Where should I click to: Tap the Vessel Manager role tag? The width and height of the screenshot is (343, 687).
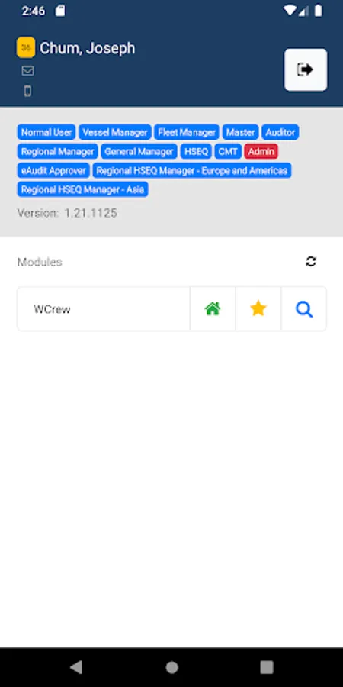click(115, 132)
